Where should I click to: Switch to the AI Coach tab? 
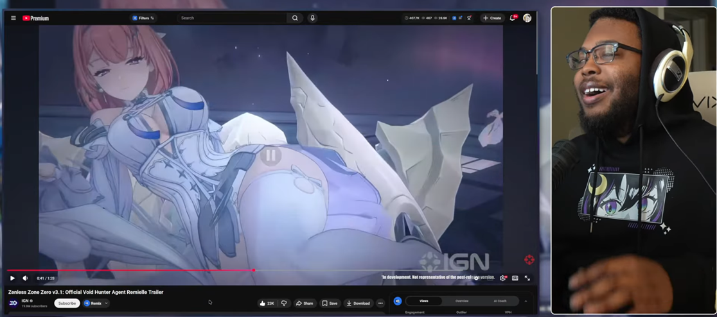(500, 301)
